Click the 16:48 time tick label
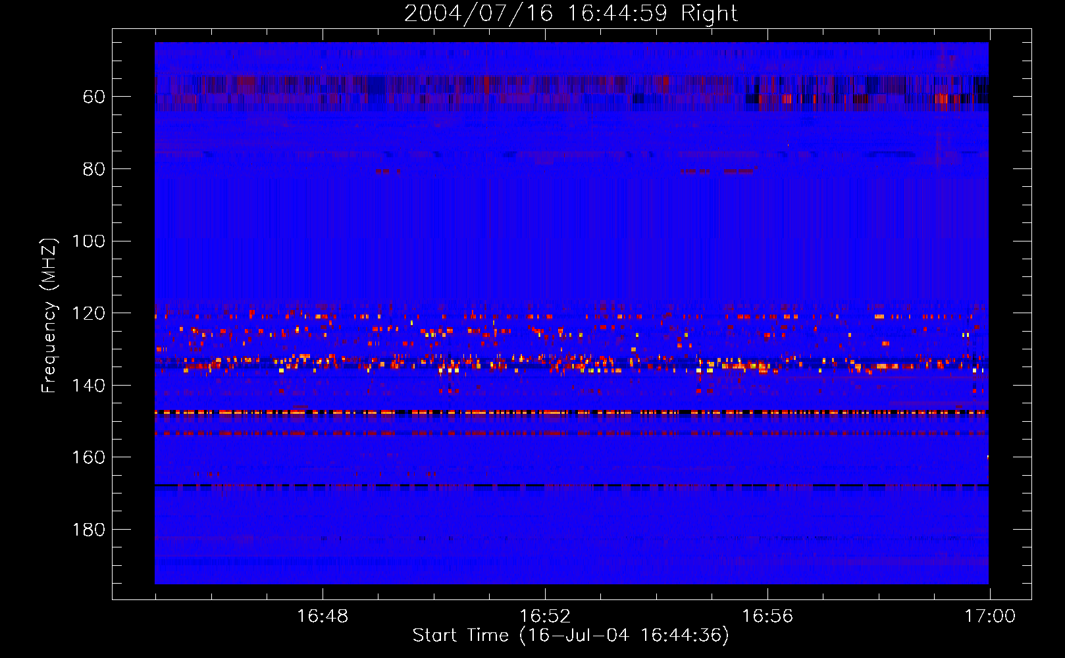Viewport: 1065px width, 658px height. [323, 617]
